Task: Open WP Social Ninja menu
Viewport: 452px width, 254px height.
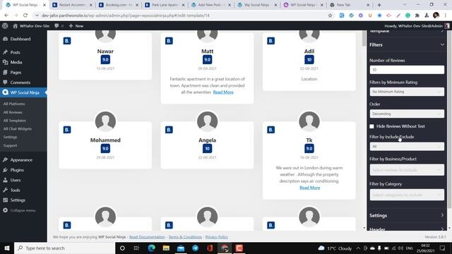Action: [x=23, y=92]
